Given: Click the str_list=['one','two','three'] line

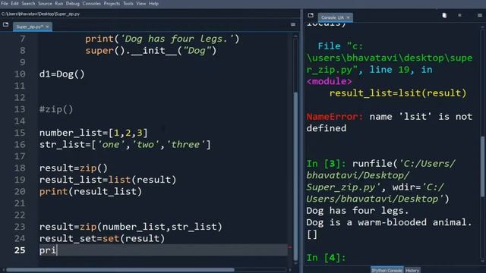Looking at the screenshot, I should (125, 145).
